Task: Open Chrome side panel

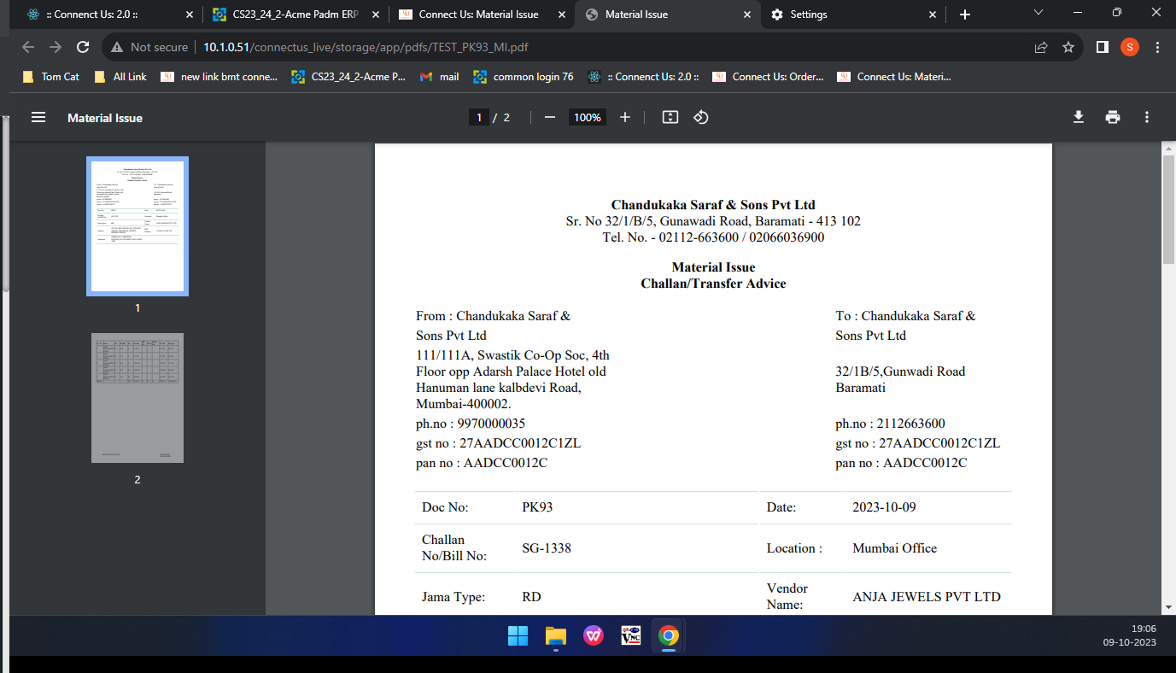Action: [x=1103, y=47]
